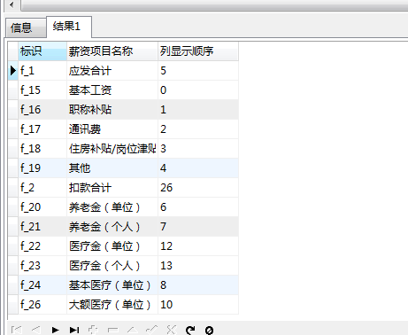Image resolution: width=408 pixels, height=335 pixels.
Task: Delete record minus icon
Action: (113, 330)
